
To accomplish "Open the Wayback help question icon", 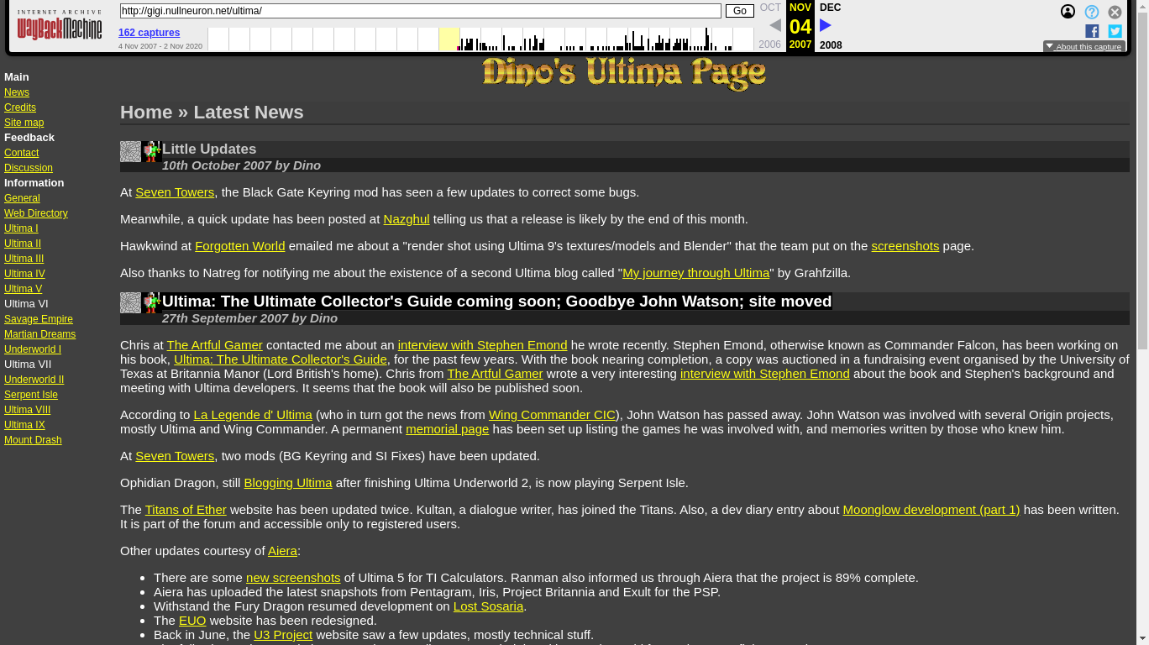I will click(1091, 12).
